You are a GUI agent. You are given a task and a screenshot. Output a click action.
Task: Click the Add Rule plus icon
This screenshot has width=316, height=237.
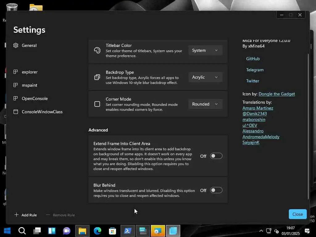pos(16,215)
